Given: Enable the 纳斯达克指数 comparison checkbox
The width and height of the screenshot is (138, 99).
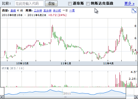Looking at the screenshot, I should (88, 4).
